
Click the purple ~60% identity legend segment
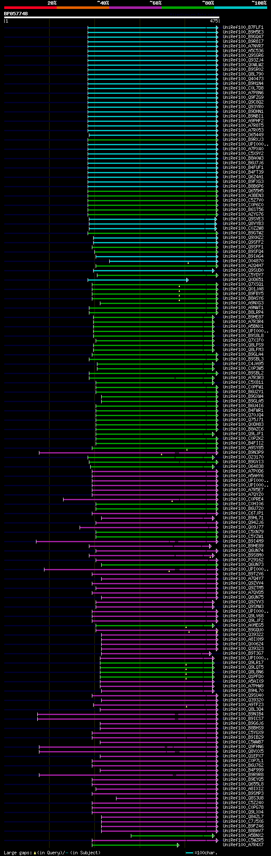click(135, 8)
